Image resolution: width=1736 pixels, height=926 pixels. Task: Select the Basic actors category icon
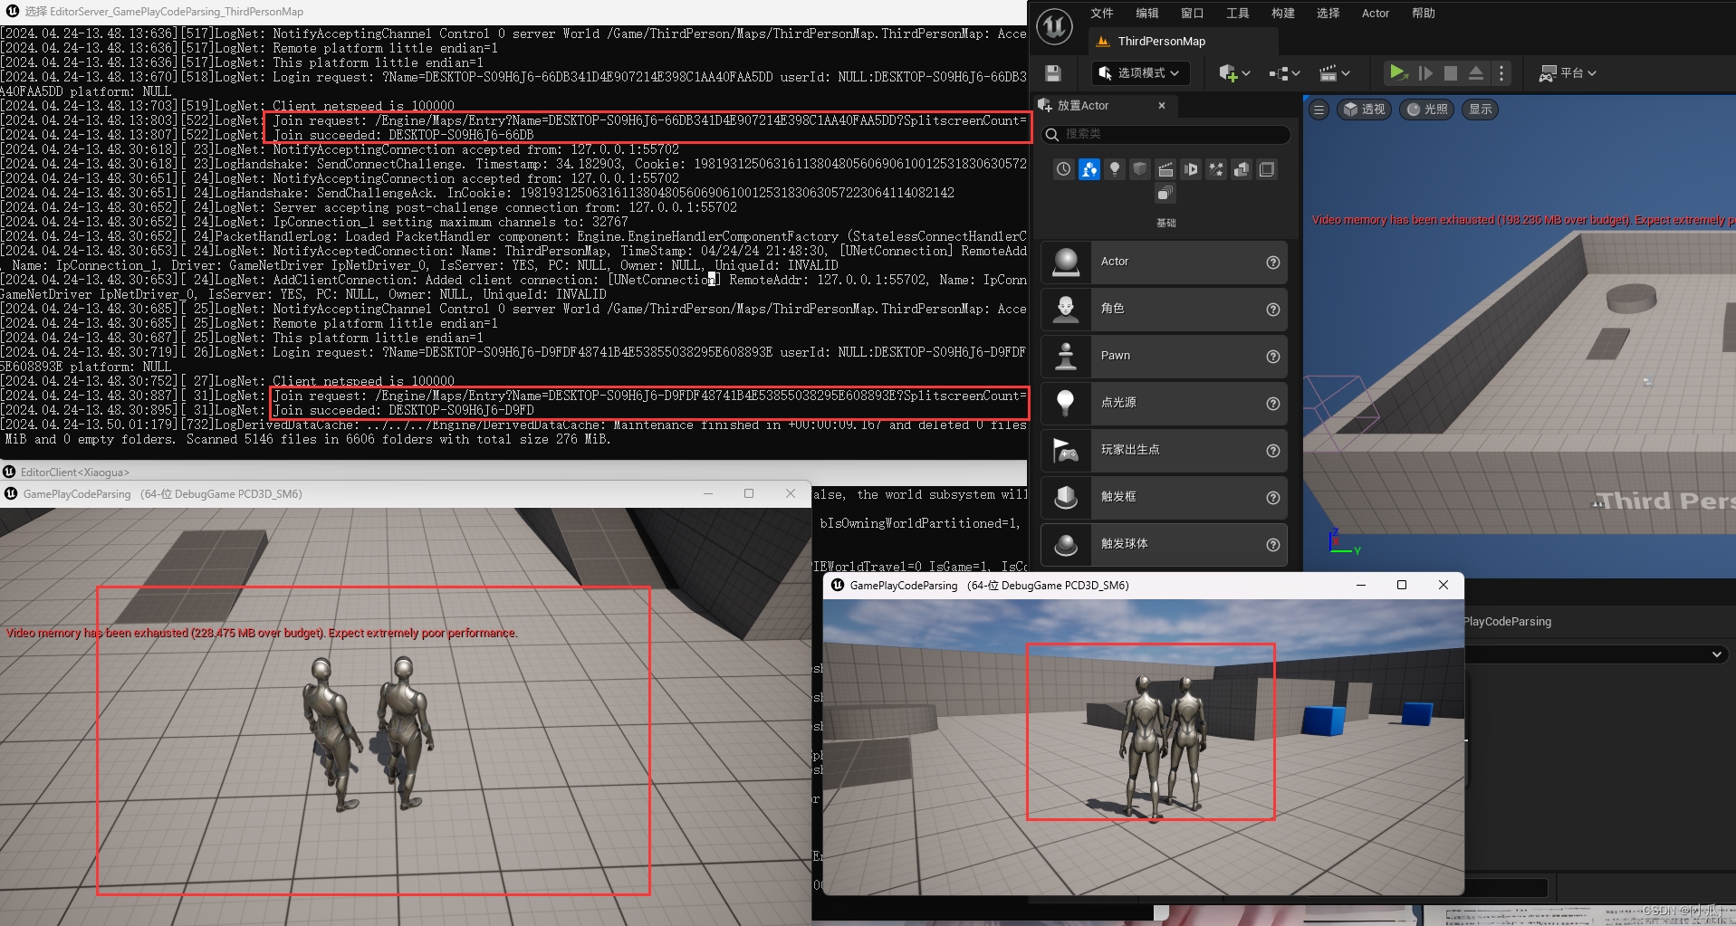[1089, 169]
